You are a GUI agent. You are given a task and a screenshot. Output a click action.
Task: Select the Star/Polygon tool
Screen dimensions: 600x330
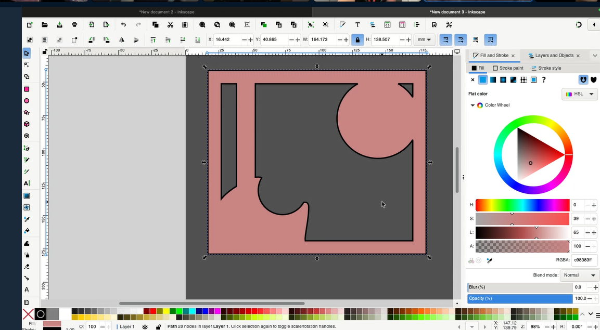point(27,113)
